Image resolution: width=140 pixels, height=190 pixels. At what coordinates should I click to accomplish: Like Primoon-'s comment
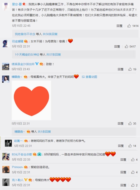[x=133, y=172]
